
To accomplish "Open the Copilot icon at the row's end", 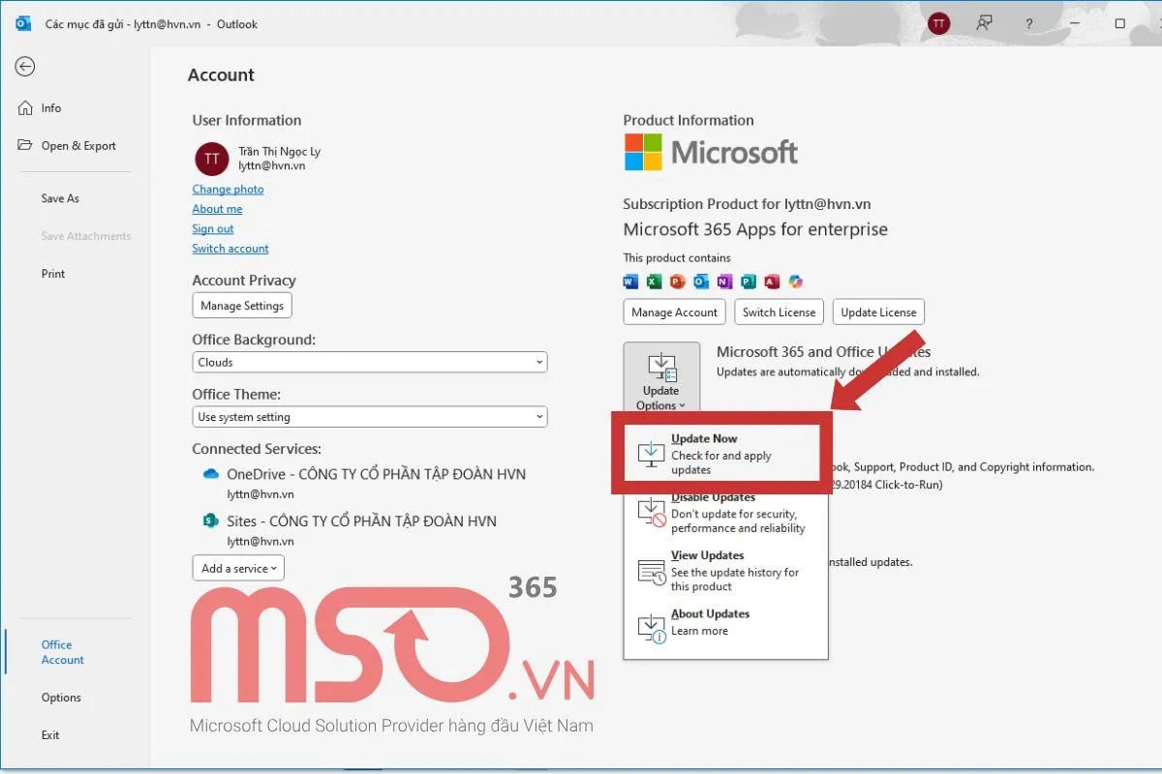I will (x=795, y=281).
